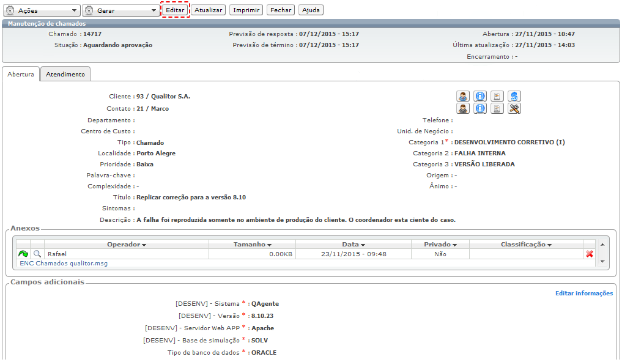Image resolution: width=622 pixels, height=362 pixels.
Task: Click the Editar informações link
Action: 584,293
